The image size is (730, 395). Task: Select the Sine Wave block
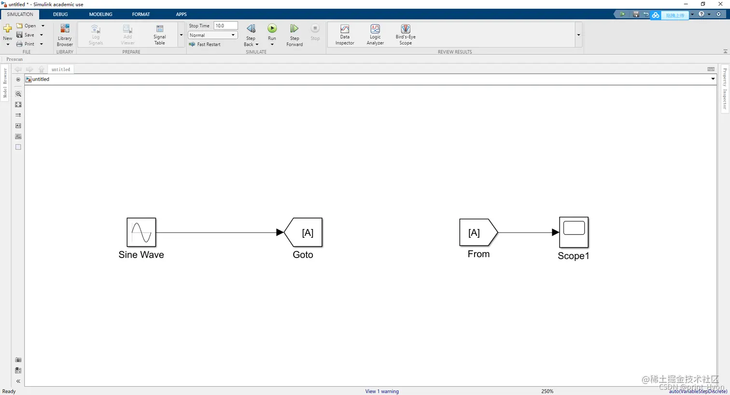(x=141, y=232)
